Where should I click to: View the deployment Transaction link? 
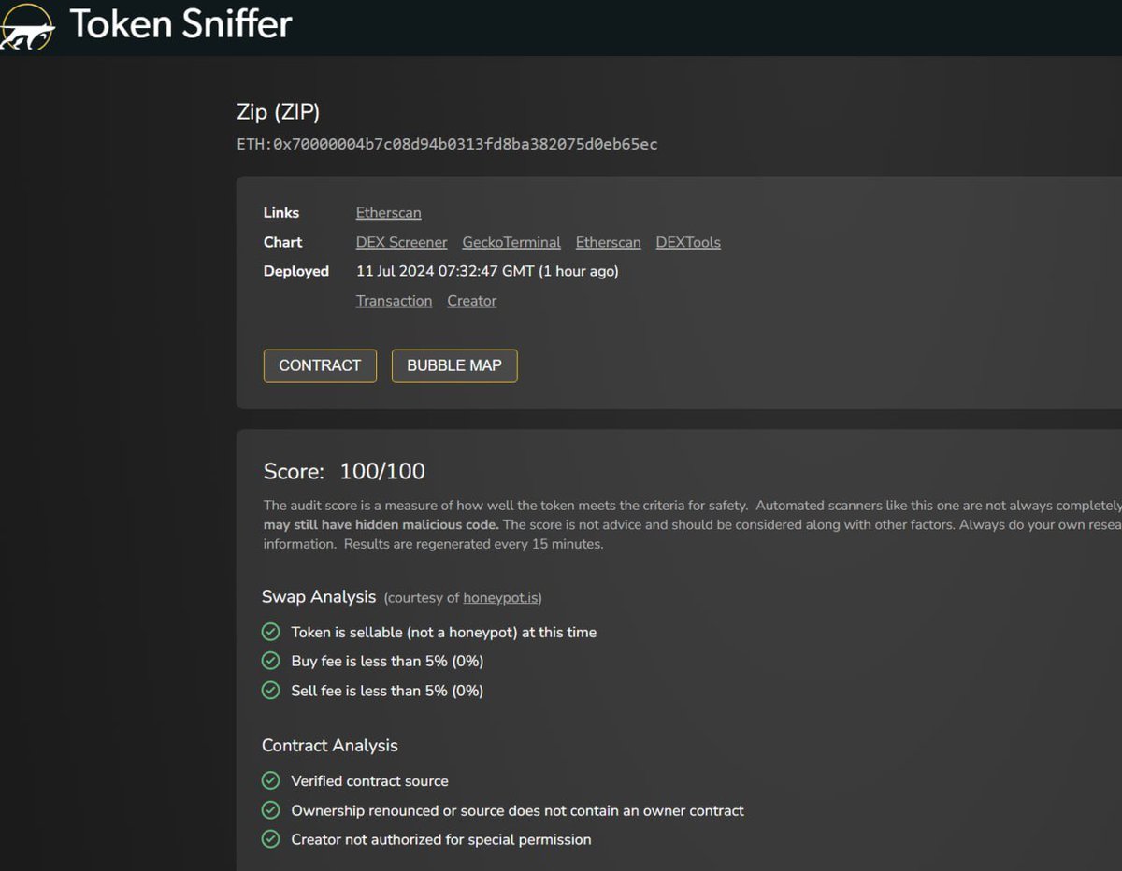tap(394, 300)
